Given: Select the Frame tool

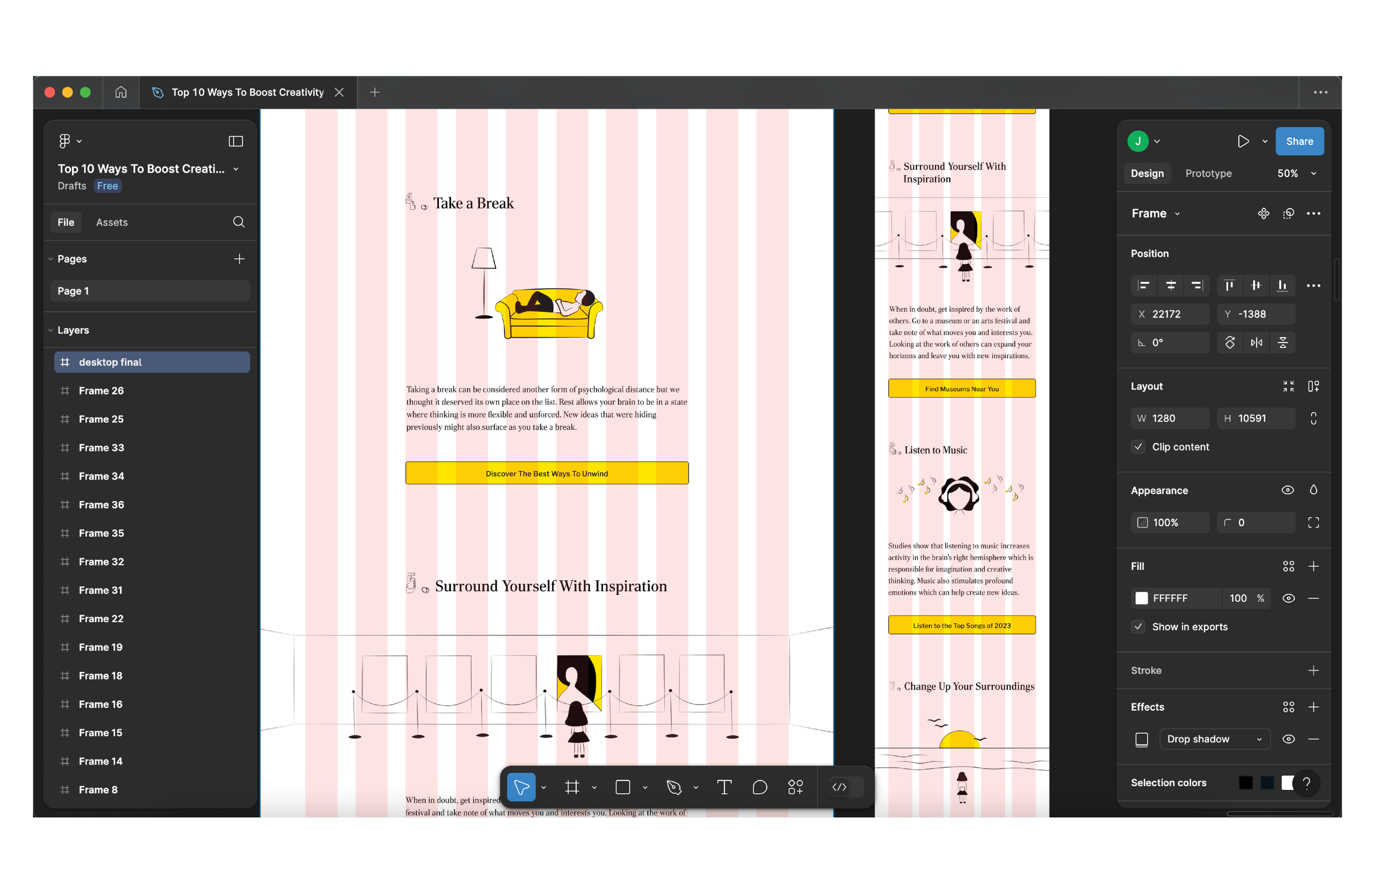Looking at the screenshot, I should (573, 787).
